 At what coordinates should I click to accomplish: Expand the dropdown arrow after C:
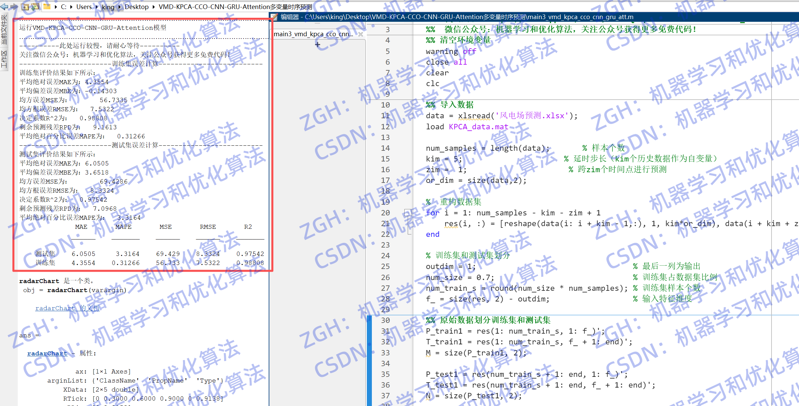[x=71, y=7]
